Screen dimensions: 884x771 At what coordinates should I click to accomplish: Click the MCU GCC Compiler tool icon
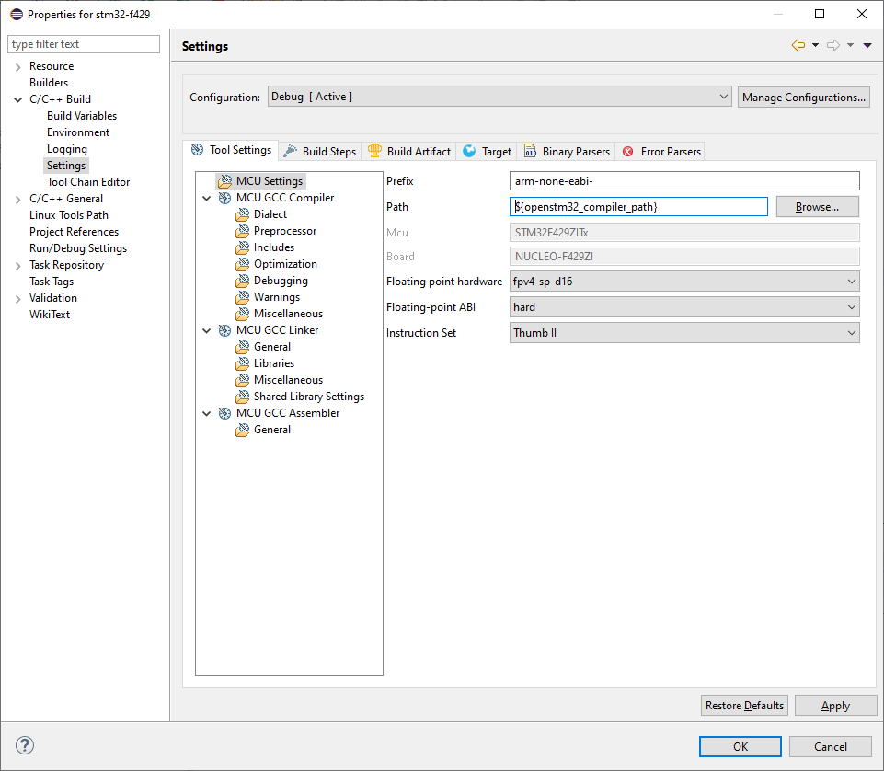pos(225,198)
